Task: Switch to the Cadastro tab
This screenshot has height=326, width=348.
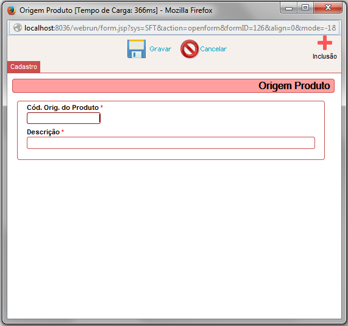Action: 24,67
